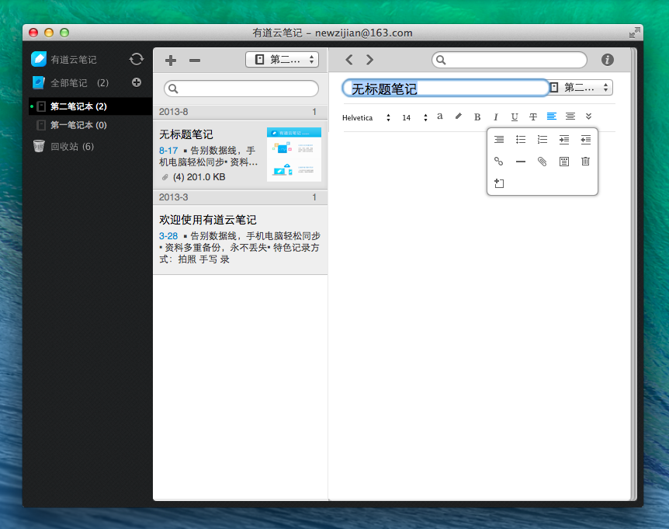Click the trash icon in the formatting popup
This screenshot has height=529, width=669.
click(585, 162)
